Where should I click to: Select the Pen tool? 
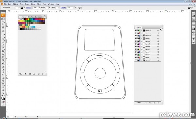tap(3, 31)
